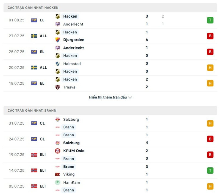Screen dimensions: 219x194
Task: Click the red B badge for Hacken vs Djurgarden
Action: (x=210, y=36)
